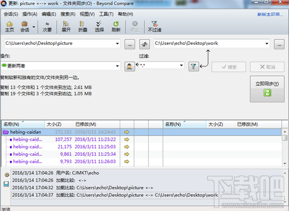Open the 主页 home toolbar button
The height and width of the screenshot is (211, 289).
click(x=9, y=26)
